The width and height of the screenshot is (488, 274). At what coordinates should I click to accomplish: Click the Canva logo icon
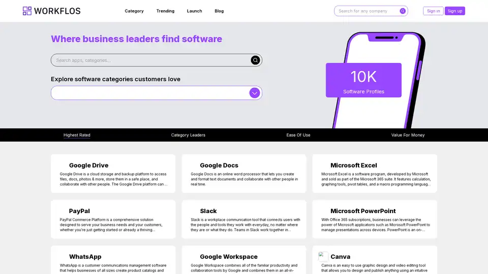[x=323, y=257]
